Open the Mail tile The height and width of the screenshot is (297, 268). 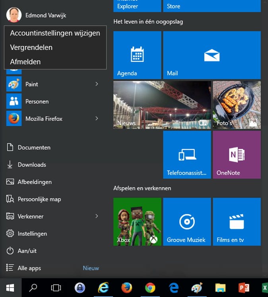(x=212, y=55)
